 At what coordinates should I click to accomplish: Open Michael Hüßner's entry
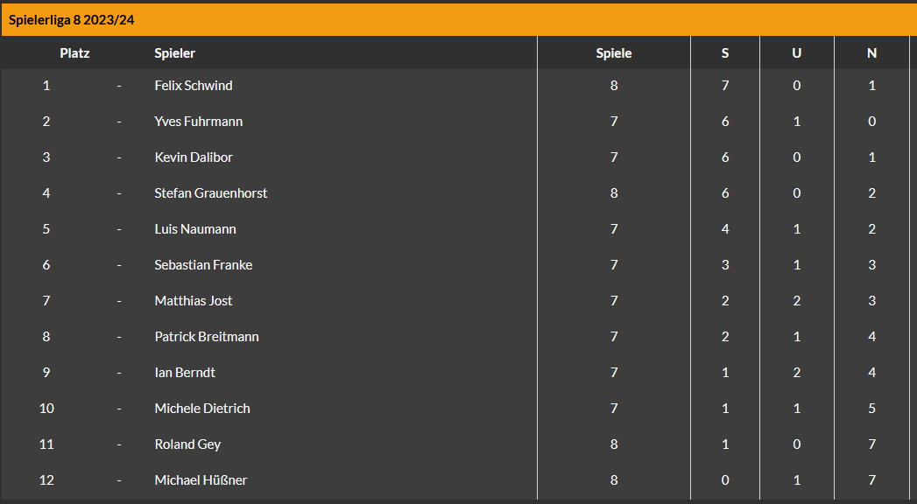tap(201, 480)
